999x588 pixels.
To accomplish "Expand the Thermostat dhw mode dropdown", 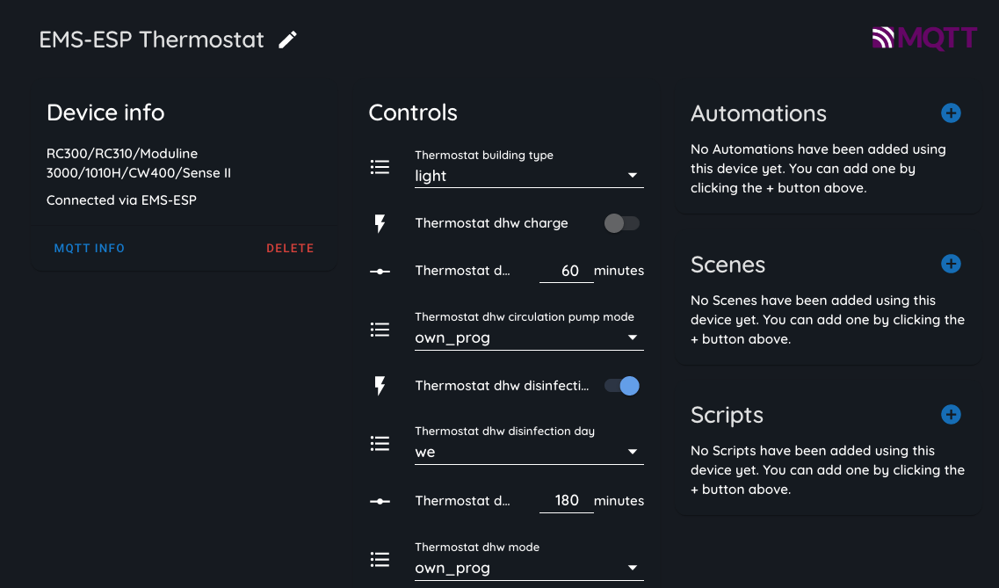I will coord(529,568).
